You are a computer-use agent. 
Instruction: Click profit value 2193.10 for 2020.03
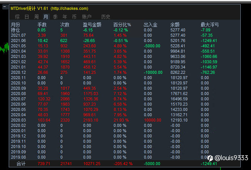click(x=91, y=120)
